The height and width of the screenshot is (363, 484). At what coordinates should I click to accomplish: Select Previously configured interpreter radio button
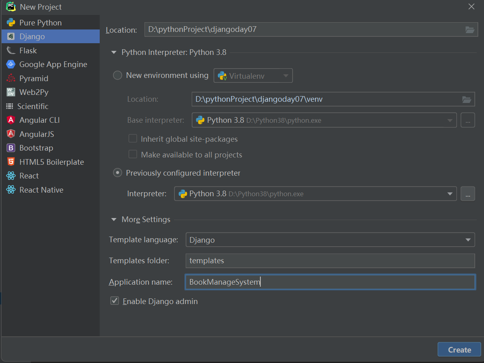117,173
